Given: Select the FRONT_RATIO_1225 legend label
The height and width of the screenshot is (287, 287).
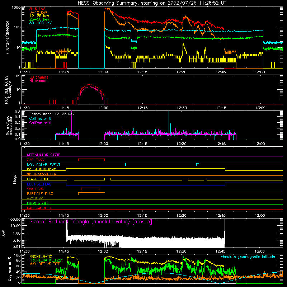Looking at the screenshot, I should click(x=46, y=260).
